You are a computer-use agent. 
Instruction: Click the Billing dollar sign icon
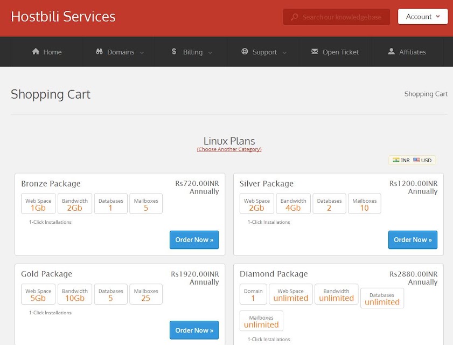[174, 51]
